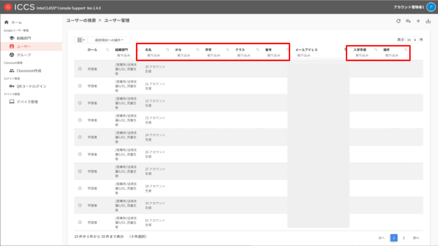This screenshot has width=438, height=246.
Task: Click the 備考 filter input
Action: click(x=395, y=56)
